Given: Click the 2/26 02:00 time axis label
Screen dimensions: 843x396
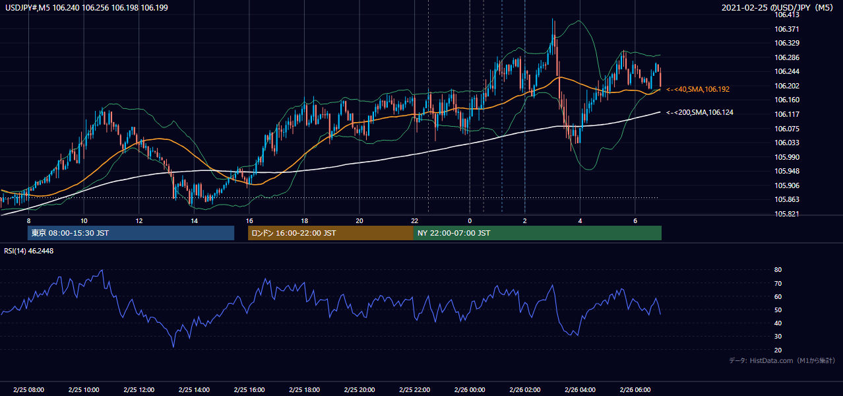Looking at the screenshot, I should [525, 389].
